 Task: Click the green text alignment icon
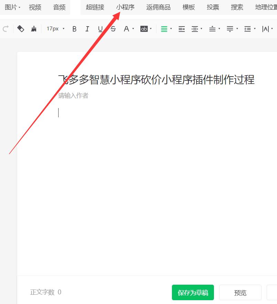[164, 29]
